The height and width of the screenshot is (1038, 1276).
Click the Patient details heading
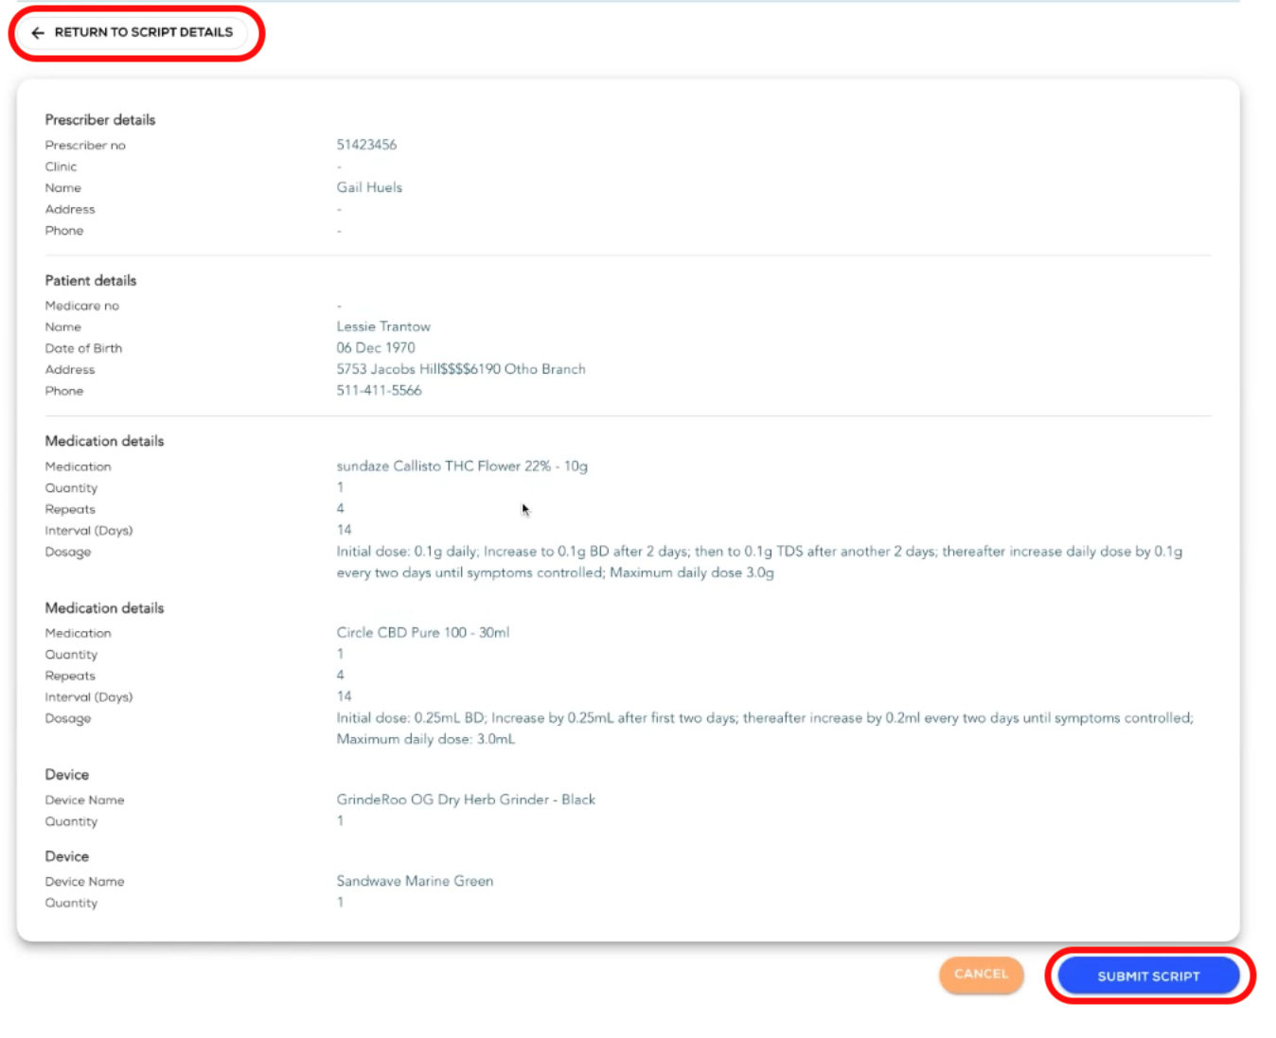point(91,281)
